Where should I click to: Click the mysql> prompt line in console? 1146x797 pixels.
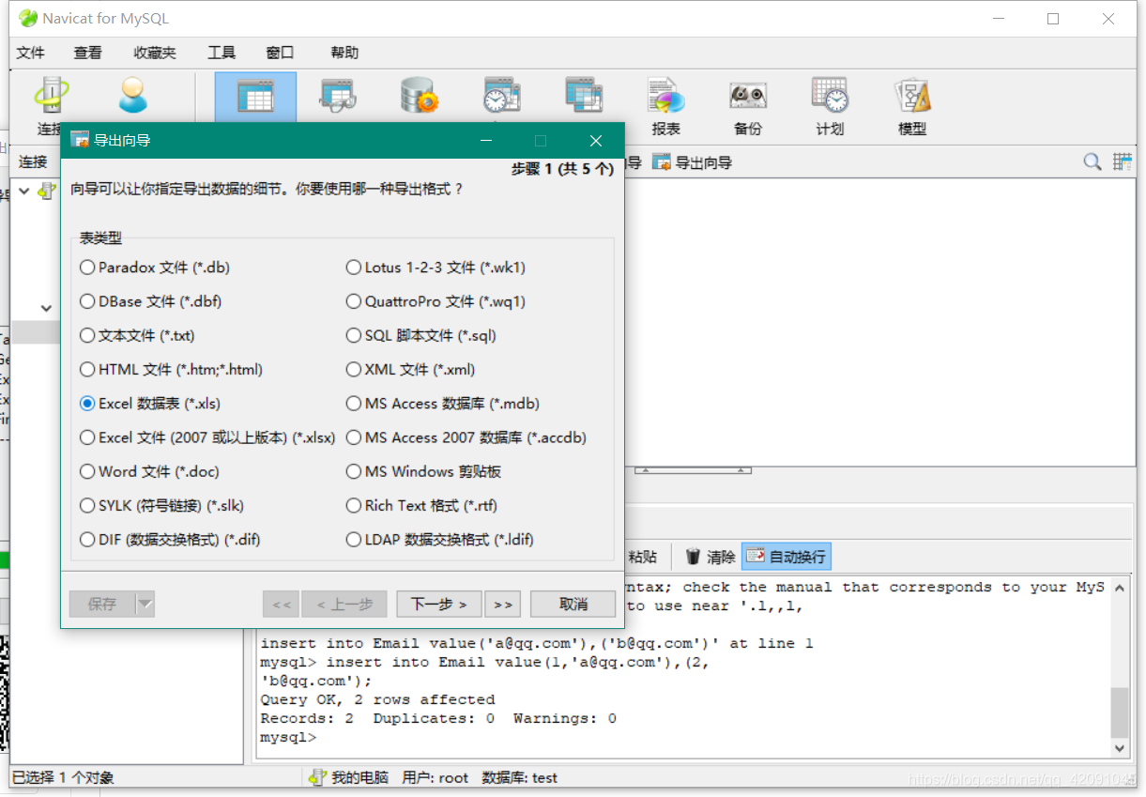pyautogui.click(x=288, y=738)
